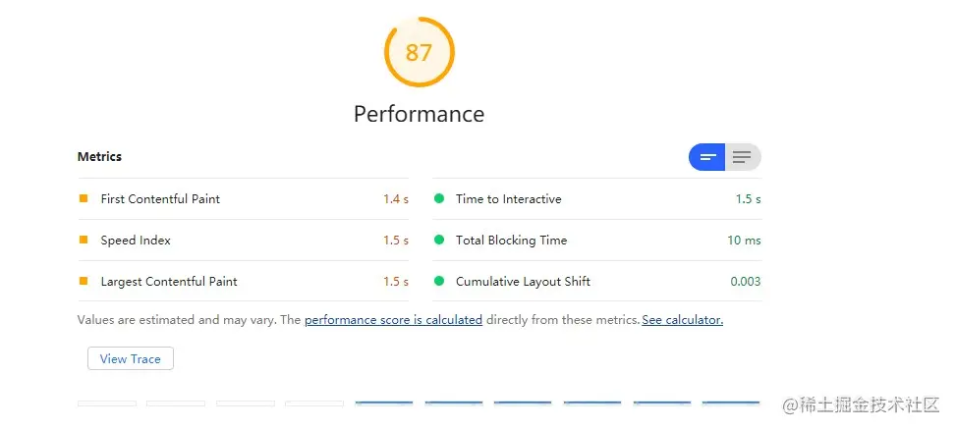The width and height of the screenshot is (955, 430).
Task: Follow the "See calculator." link
Action: click(x=683, y=320)
